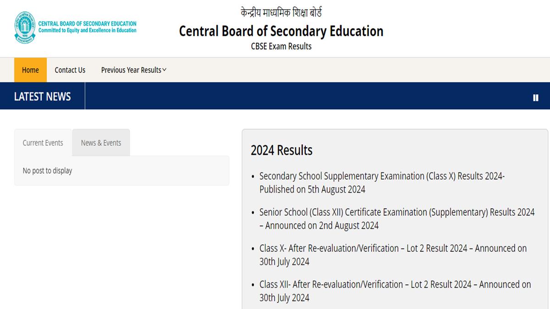Click the dark blue news ticker bar
The height and width of the screenshot is (309, 550).
point(298,97)
